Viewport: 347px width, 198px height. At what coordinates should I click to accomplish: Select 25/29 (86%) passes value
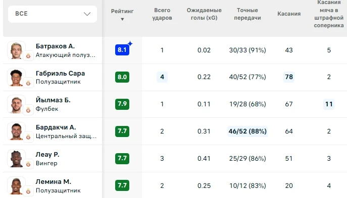click(x=247, y=159)
